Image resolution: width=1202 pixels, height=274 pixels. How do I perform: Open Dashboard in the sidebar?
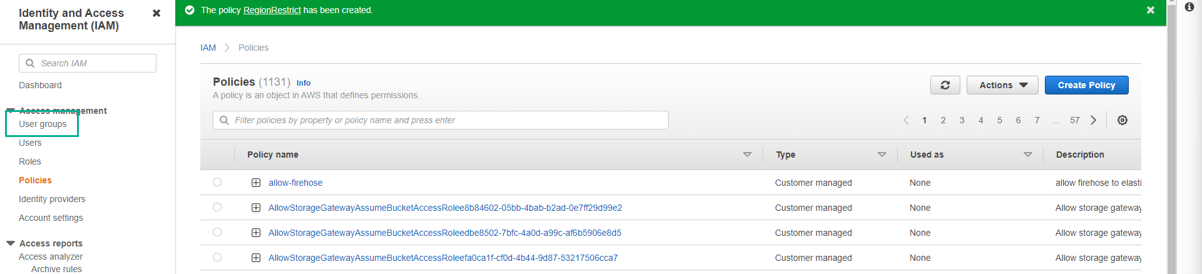coord(40,85)
